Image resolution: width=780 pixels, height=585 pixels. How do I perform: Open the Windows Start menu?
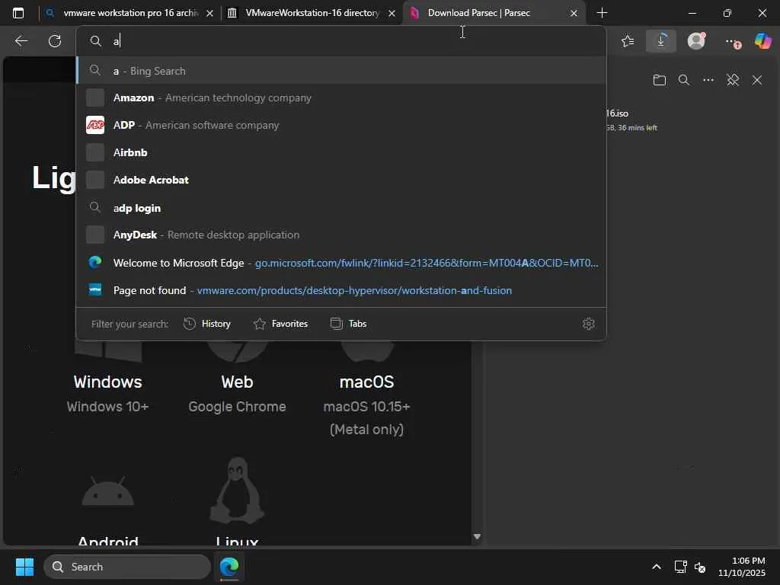point(24,567)
